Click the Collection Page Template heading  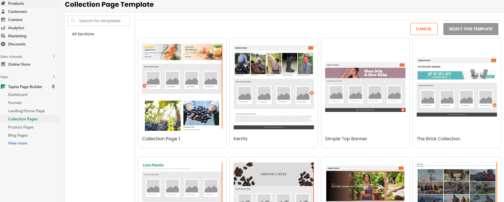point(109,4)
